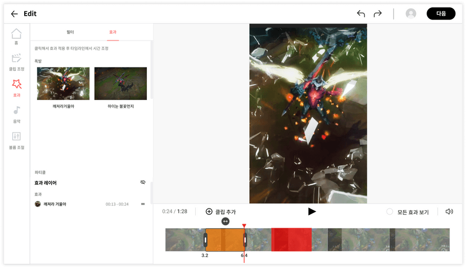Open the 음악 music note icon
Screen dimensions: 466x268
tap(17, 114)
